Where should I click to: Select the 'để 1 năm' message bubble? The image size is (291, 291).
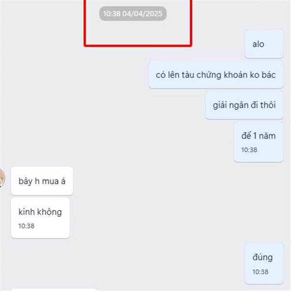click(259, 142)
